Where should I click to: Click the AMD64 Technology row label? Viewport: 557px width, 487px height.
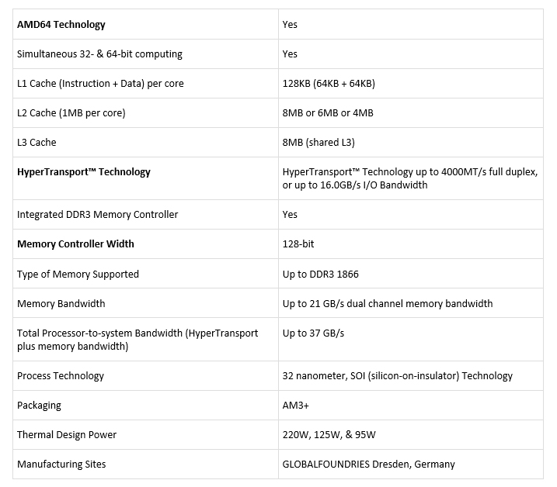coord(61,24)
